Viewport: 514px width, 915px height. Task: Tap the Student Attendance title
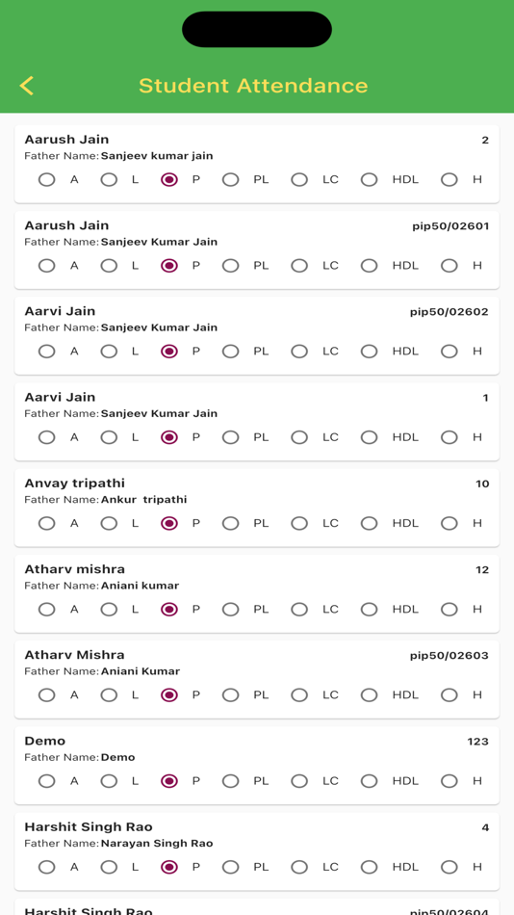(253, 86)
